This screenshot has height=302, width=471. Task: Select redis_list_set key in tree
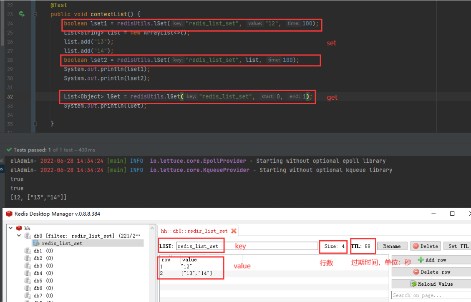click(62, 243)
